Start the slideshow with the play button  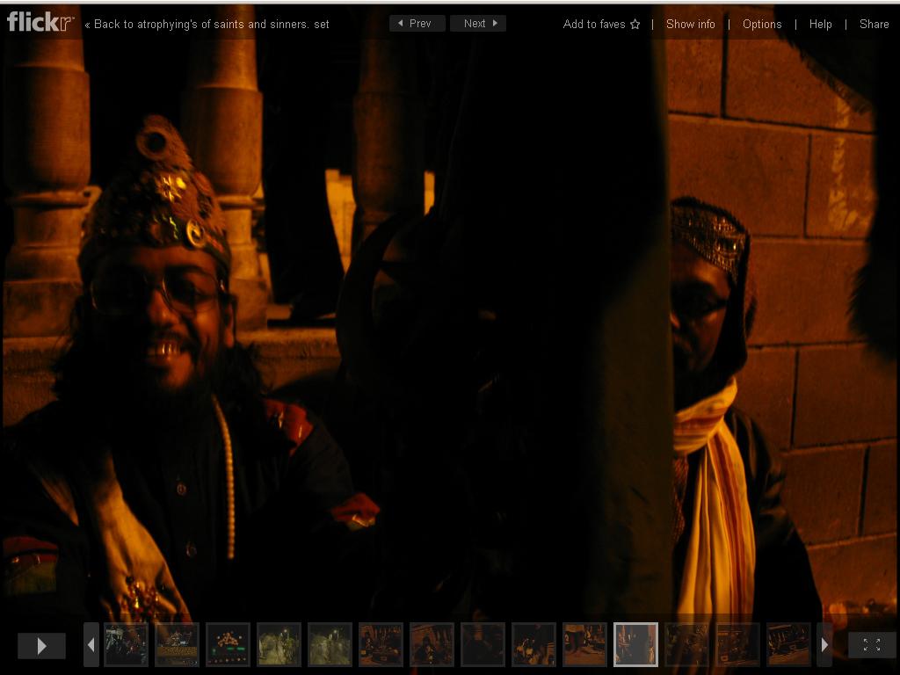[41, 645]
